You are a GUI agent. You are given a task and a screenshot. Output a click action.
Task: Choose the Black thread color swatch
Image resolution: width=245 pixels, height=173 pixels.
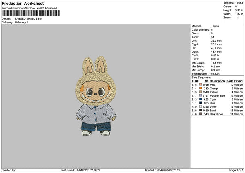click(x=200, y=110)
